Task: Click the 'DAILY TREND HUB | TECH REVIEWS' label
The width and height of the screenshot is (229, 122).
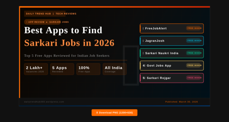Action: [x=51, y=14]
